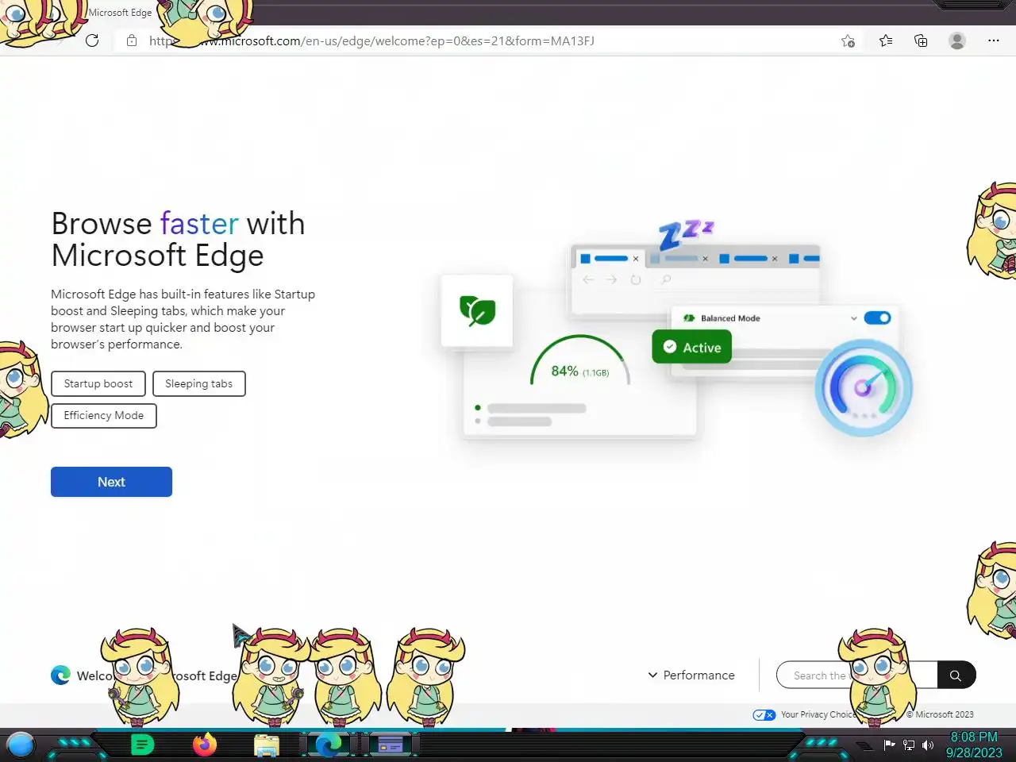Click the green Active badge in illustration
The height and width of the screenshot is (762, 1016).
click(691, 347)
